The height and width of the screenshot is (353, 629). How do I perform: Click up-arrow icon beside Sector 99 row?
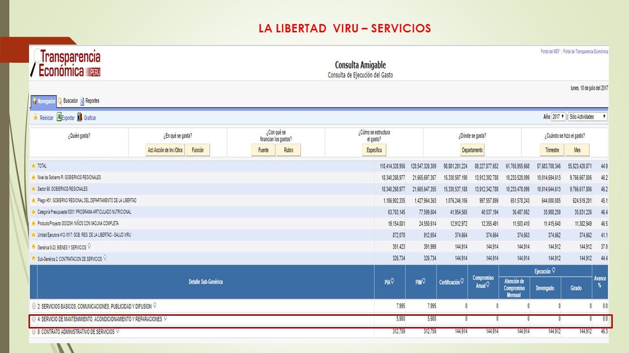click(x=34, y=189)
